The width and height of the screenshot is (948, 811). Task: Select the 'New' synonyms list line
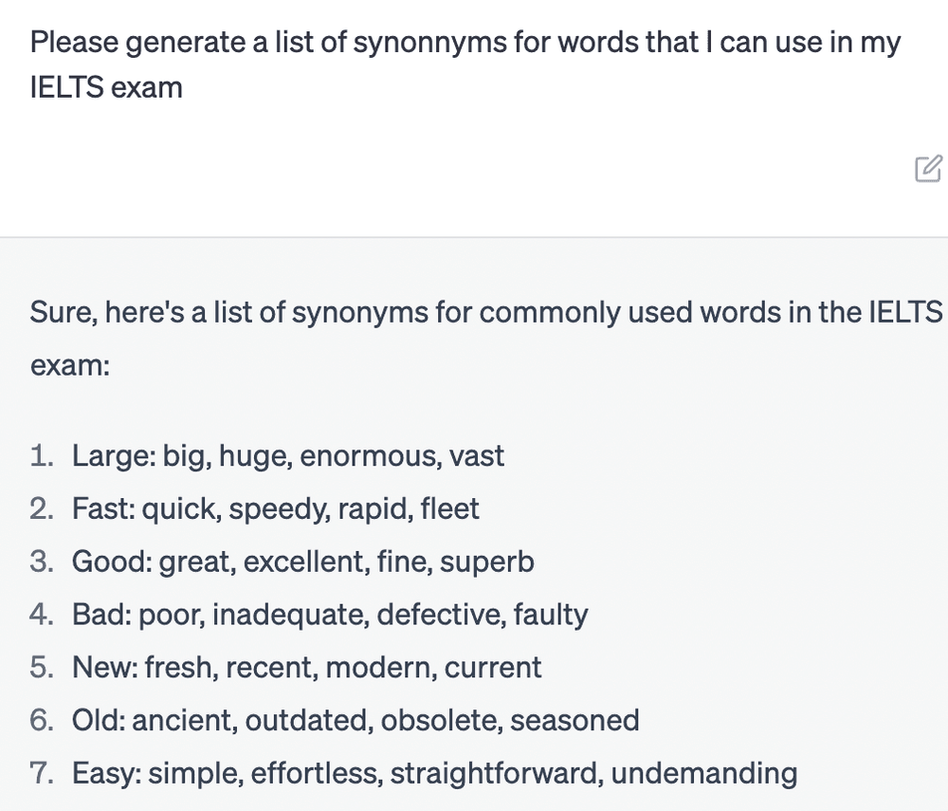pyautogui.click(x=306, y=667)
